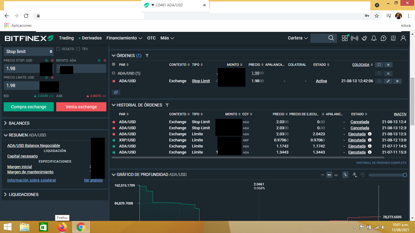Image resolution: width=415 pixels, height=233 pixels.
Task: Open the Financiamiento menu
Action: click(x=124, y=38)
